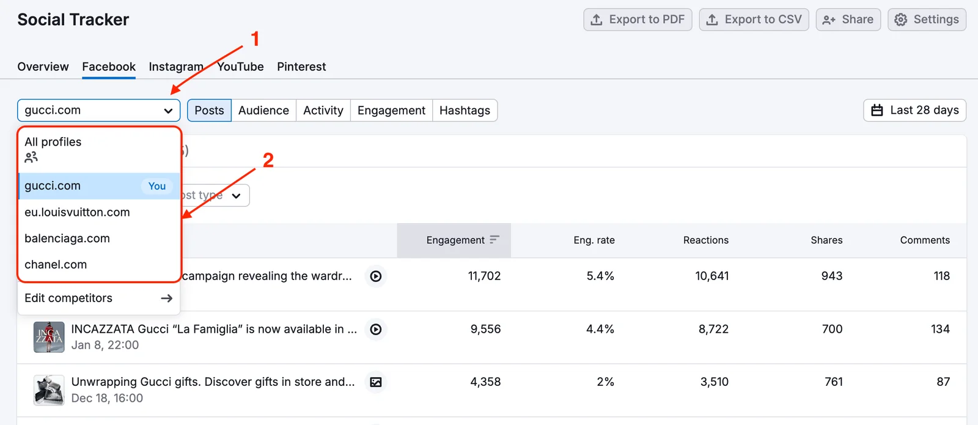
Task: Click the 134 comments cell
Action: coord(940,329)
